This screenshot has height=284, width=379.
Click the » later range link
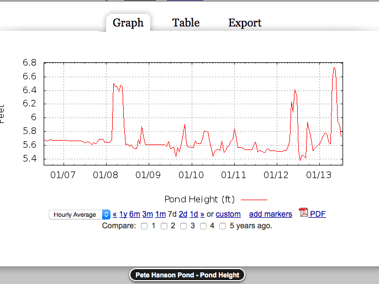(202, 215)
